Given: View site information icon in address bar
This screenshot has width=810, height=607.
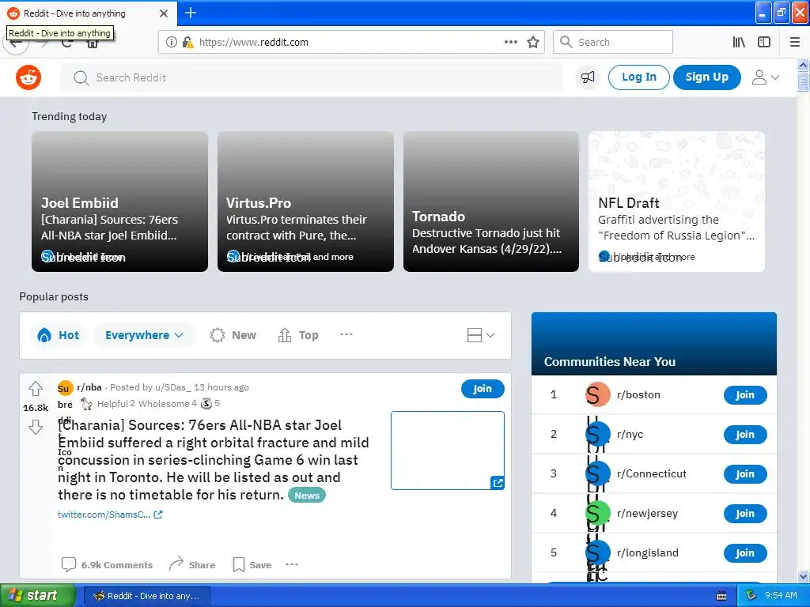Looking at the screenshot, I should [x=172, y=43].
